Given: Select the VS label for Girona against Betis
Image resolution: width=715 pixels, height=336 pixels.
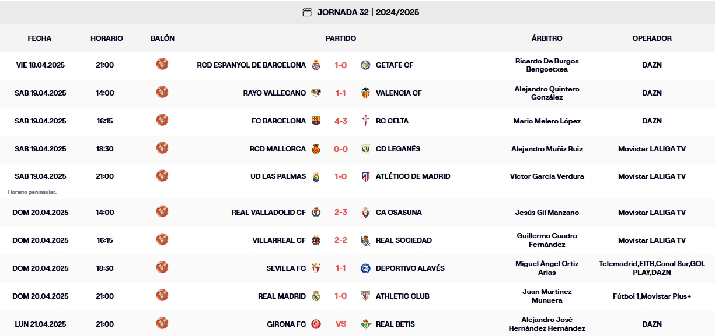Looking at the screenshot, I should click(x=340, y=324).
